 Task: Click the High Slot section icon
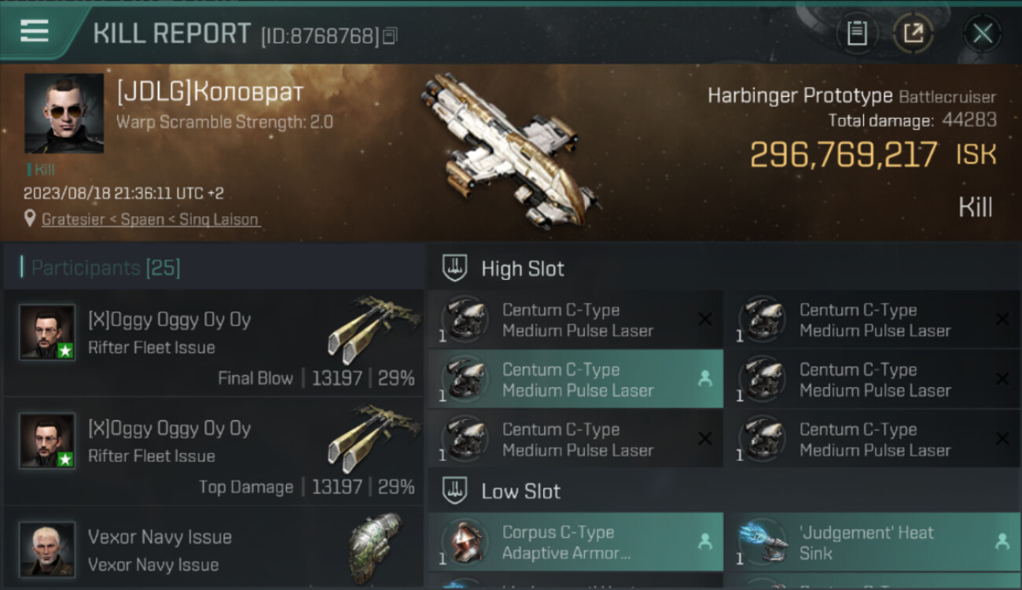tap(454, 268)
